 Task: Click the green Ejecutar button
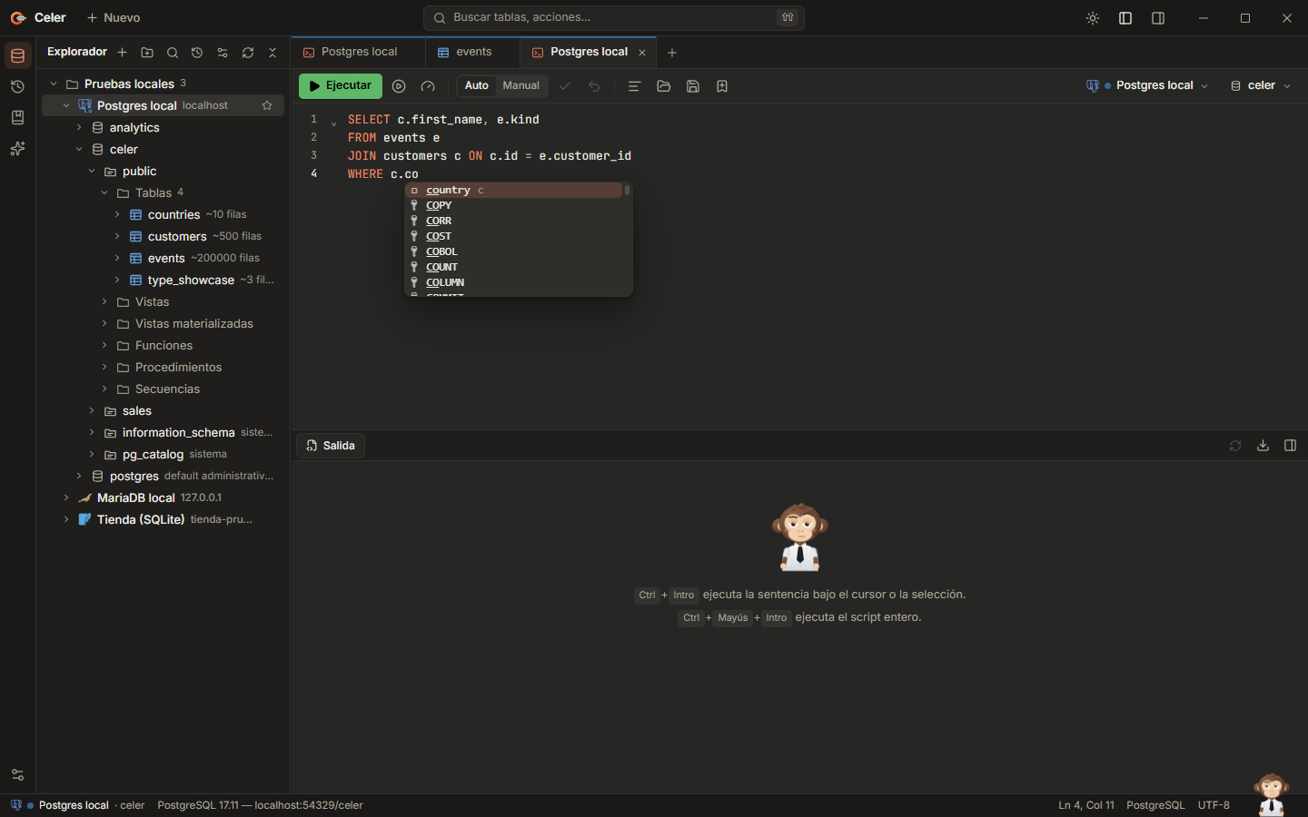341,86
